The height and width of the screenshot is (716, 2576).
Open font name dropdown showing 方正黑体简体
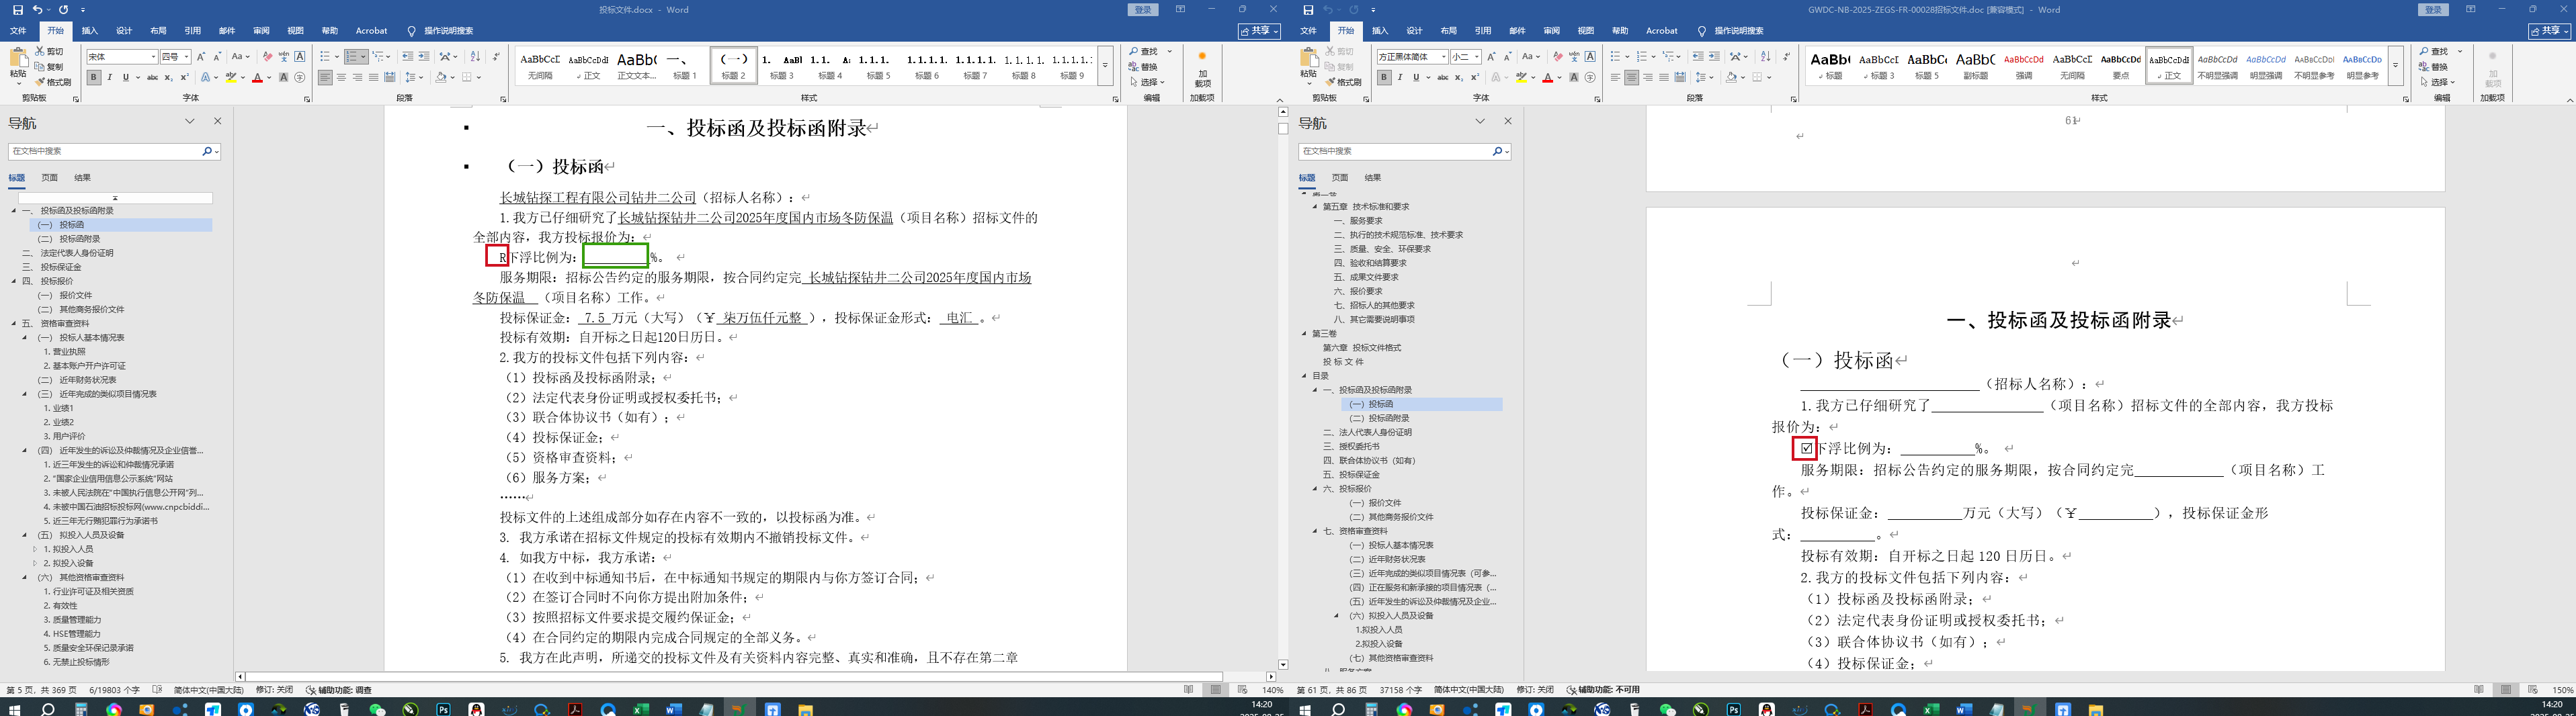[1443, 57]
